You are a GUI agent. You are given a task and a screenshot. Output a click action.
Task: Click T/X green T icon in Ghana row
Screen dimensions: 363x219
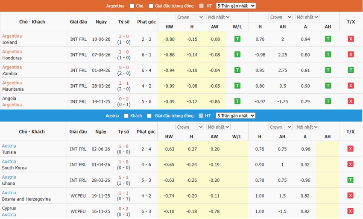click(350, 180)
